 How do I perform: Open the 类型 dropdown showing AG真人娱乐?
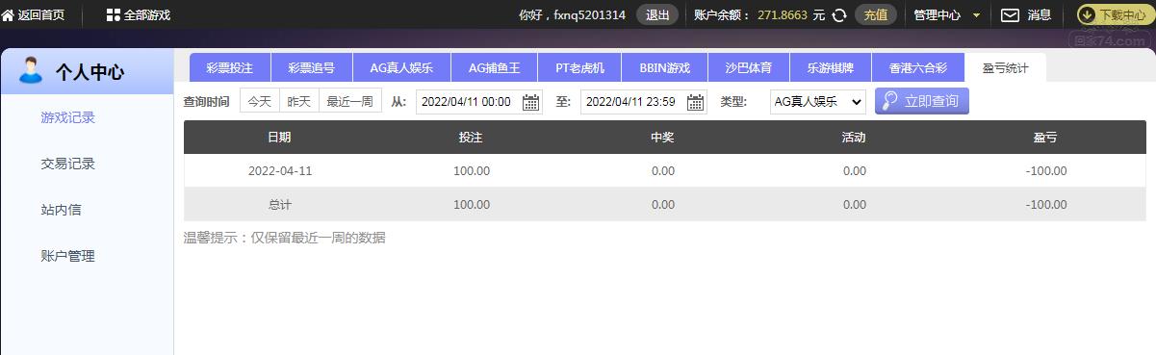pyautogui.click(x=818, y=101)
